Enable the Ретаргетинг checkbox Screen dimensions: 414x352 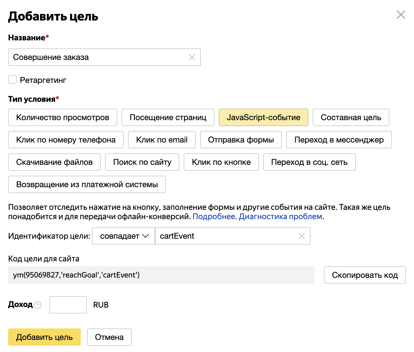[12, 80]
